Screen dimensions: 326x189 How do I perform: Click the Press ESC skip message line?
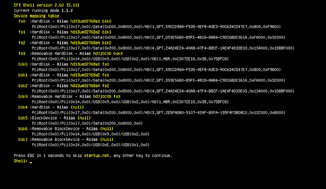(92, 155)
